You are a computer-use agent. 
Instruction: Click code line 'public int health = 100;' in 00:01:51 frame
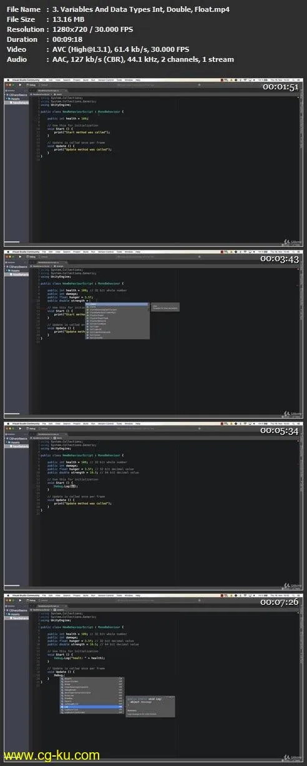pos(68,118)
